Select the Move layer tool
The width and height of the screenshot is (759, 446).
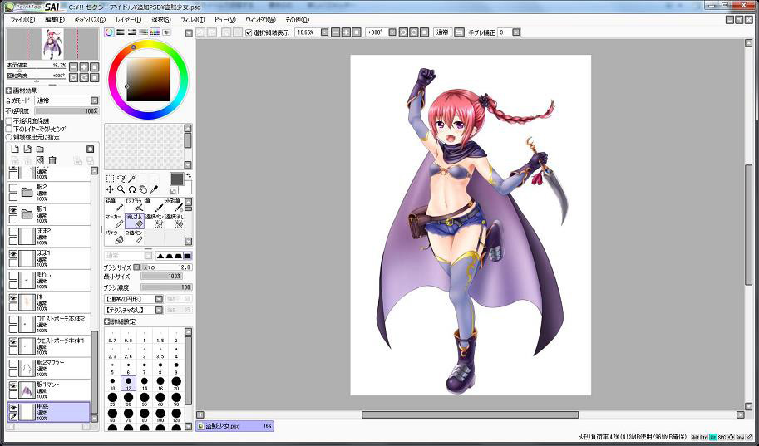coord(110,189)
